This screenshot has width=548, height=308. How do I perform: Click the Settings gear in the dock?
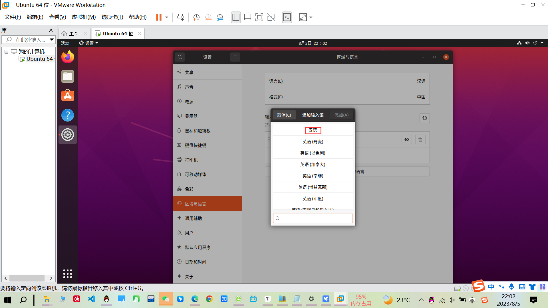click(x=68, y=135)
